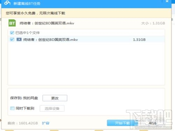The height and width of the screenshot is (131, 175).
Task: Click the '选择设备' device button
Action: click(52, 109)
